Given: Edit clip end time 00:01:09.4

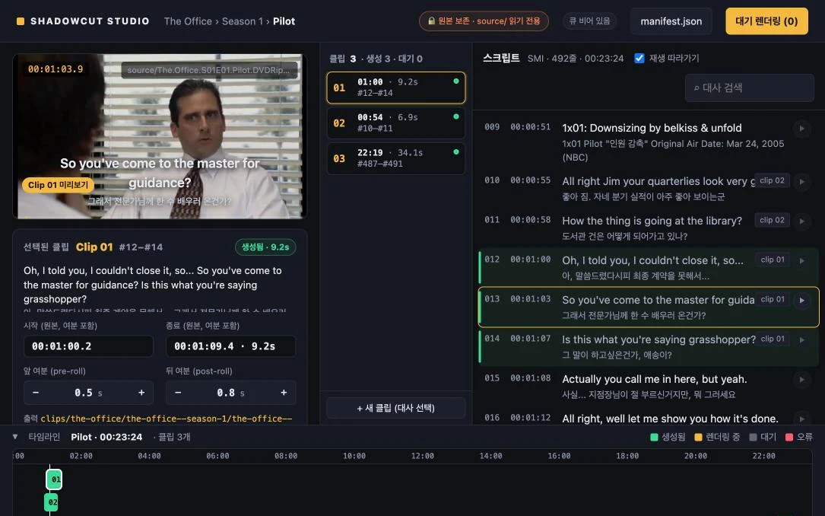Looking at the screenshot, I should [x=230, y=346].
